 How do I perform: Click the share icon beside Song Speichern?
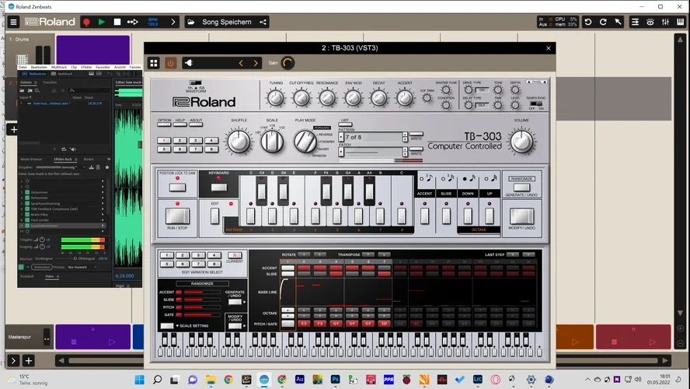point(263,22)
